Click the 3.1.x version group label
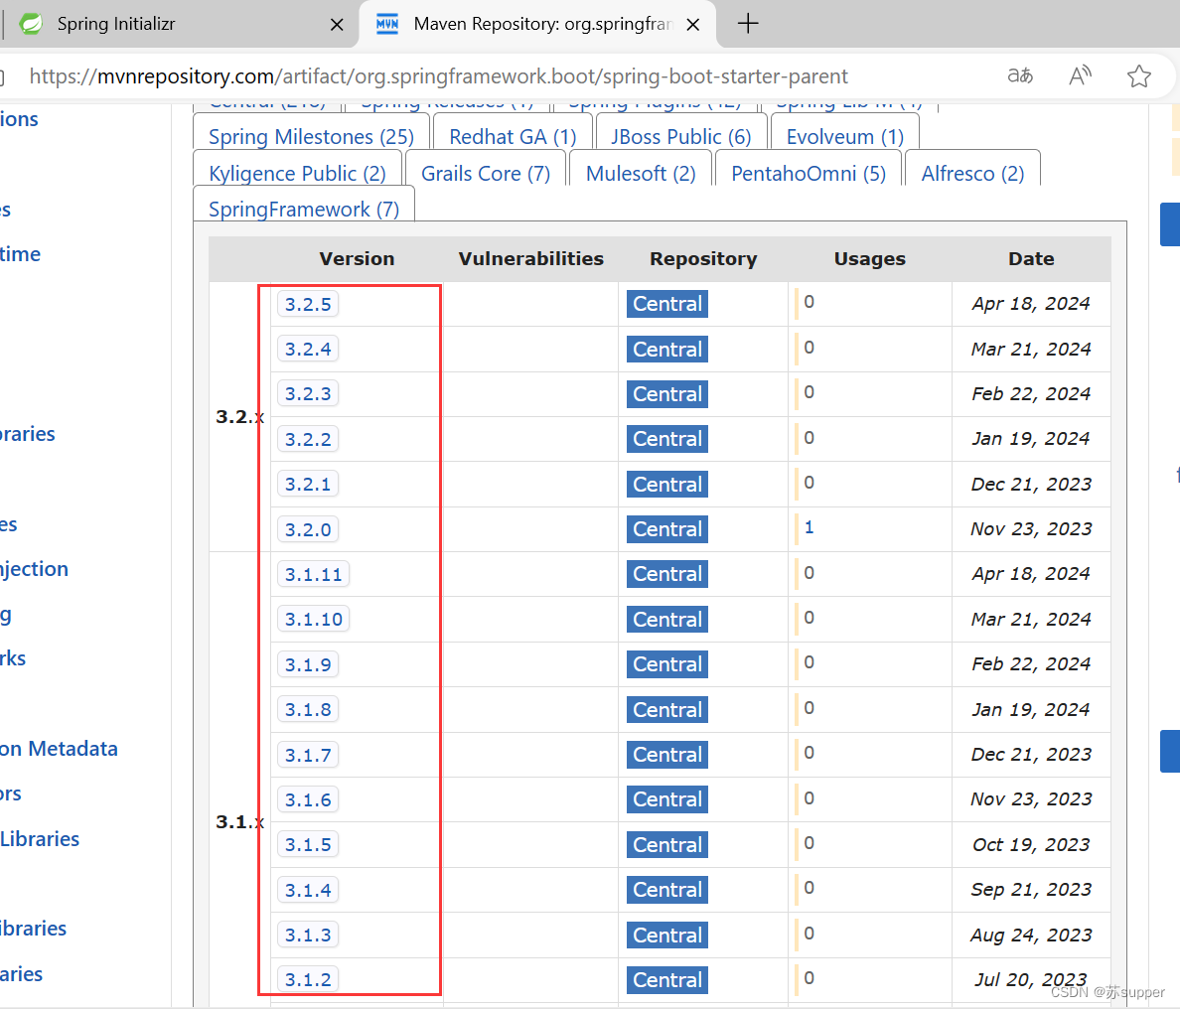This screenshot has height=1009, width=1180. [x=239, y=821]
